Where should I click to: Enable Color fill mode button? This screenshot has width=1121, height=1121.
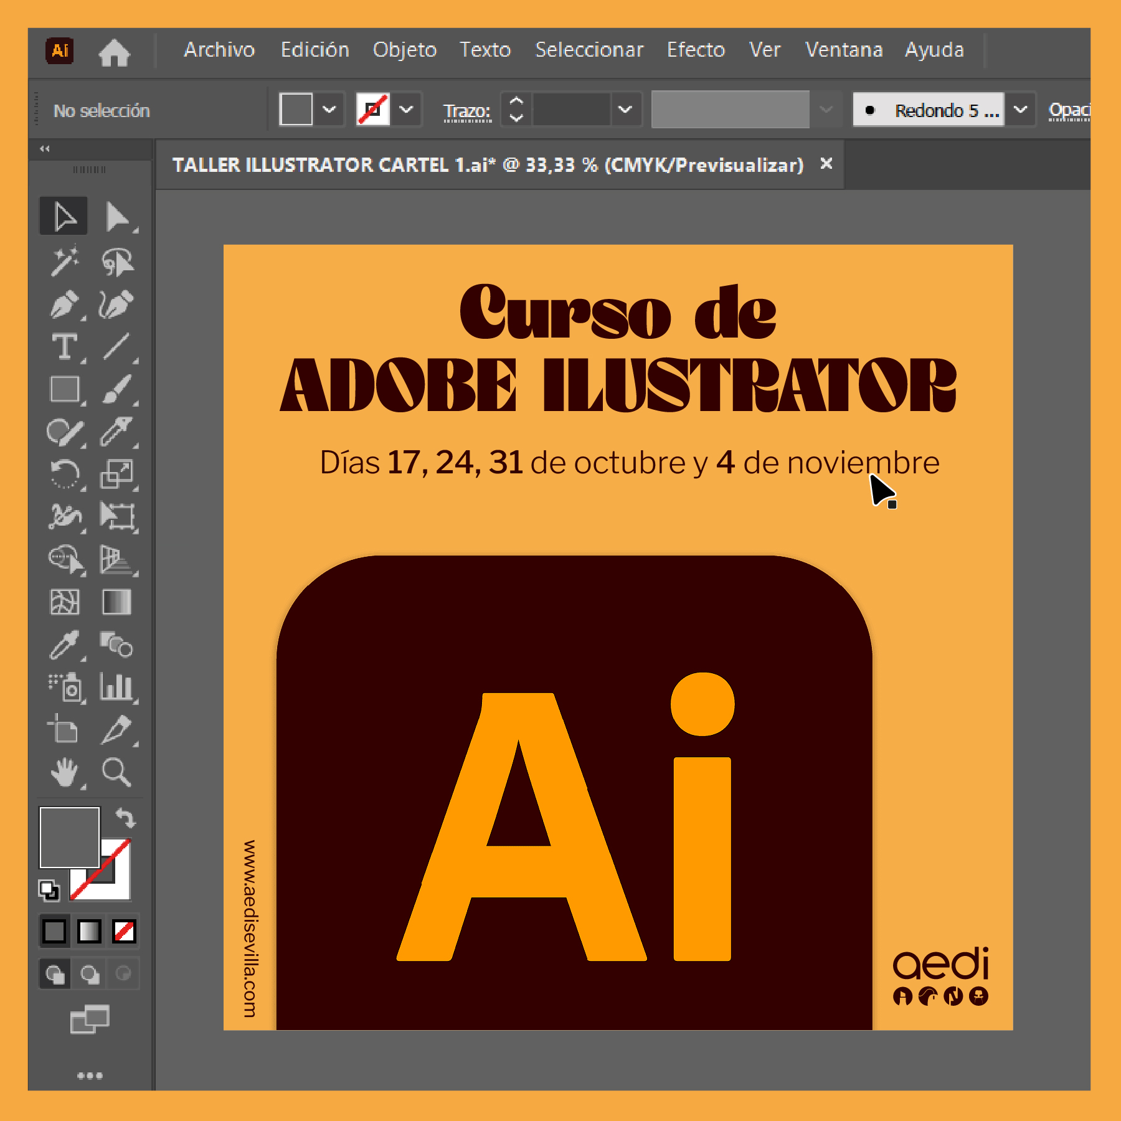point(54,932)
